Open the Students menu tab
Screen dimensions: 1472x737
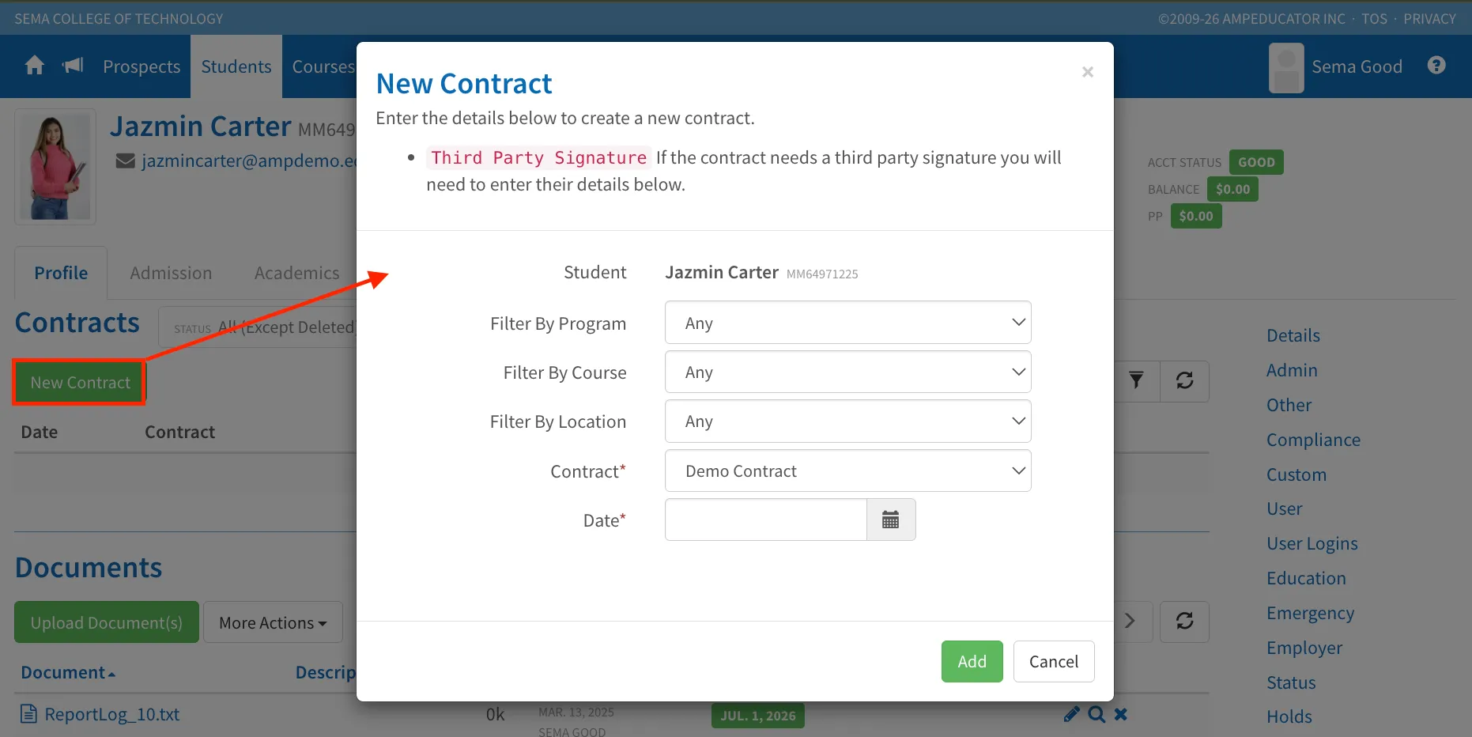tap(236, 66)
